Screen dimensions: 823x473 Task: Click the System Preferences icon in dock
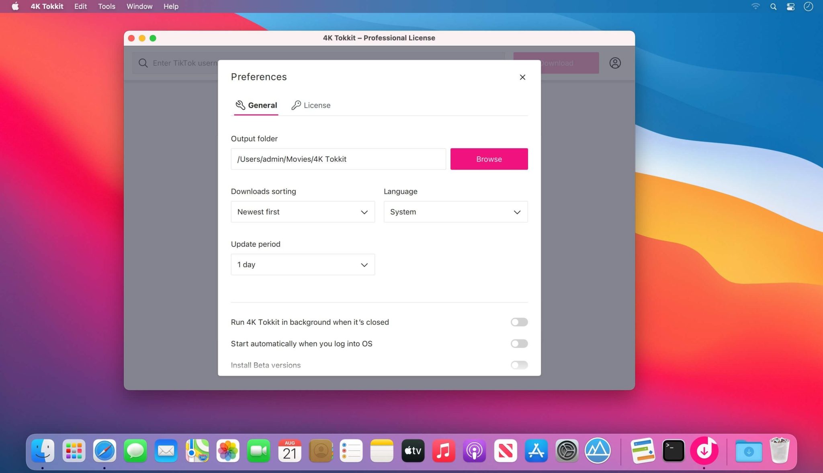[567, 451]
